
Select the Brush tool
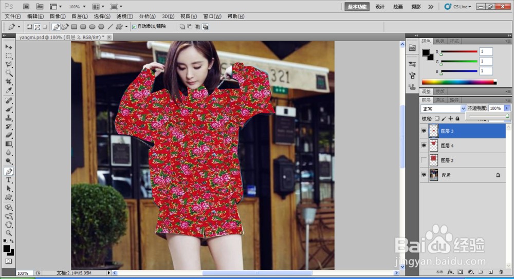[x=9, y=109]
